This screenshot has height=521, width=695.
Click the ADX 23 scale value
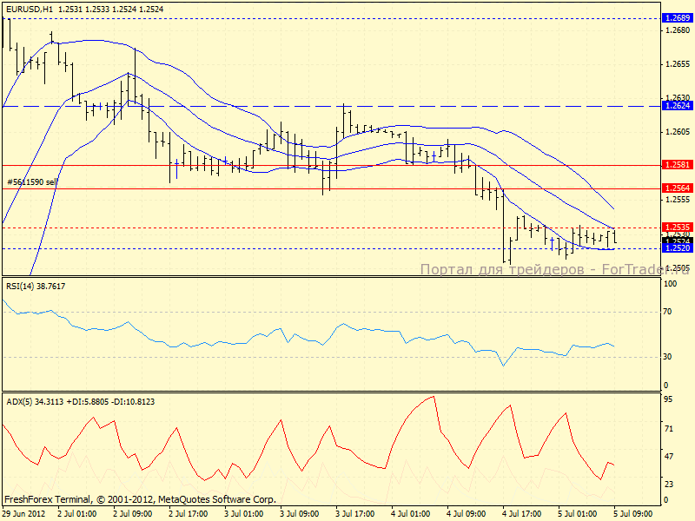point(667,485)
